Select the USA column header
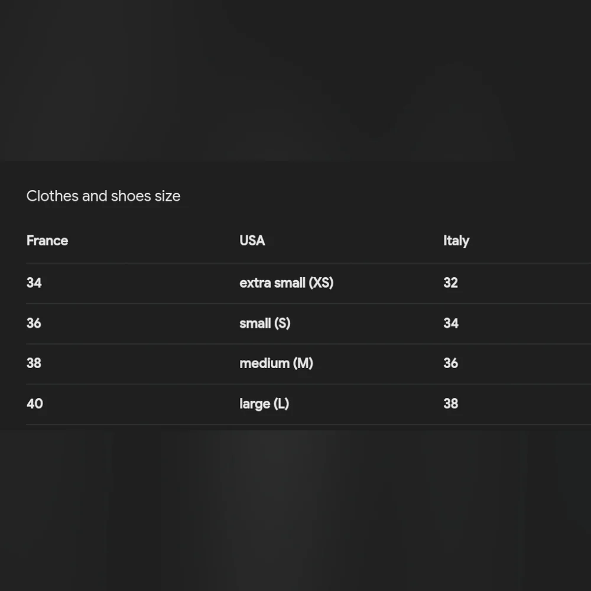591x591 pixels. 252,241
